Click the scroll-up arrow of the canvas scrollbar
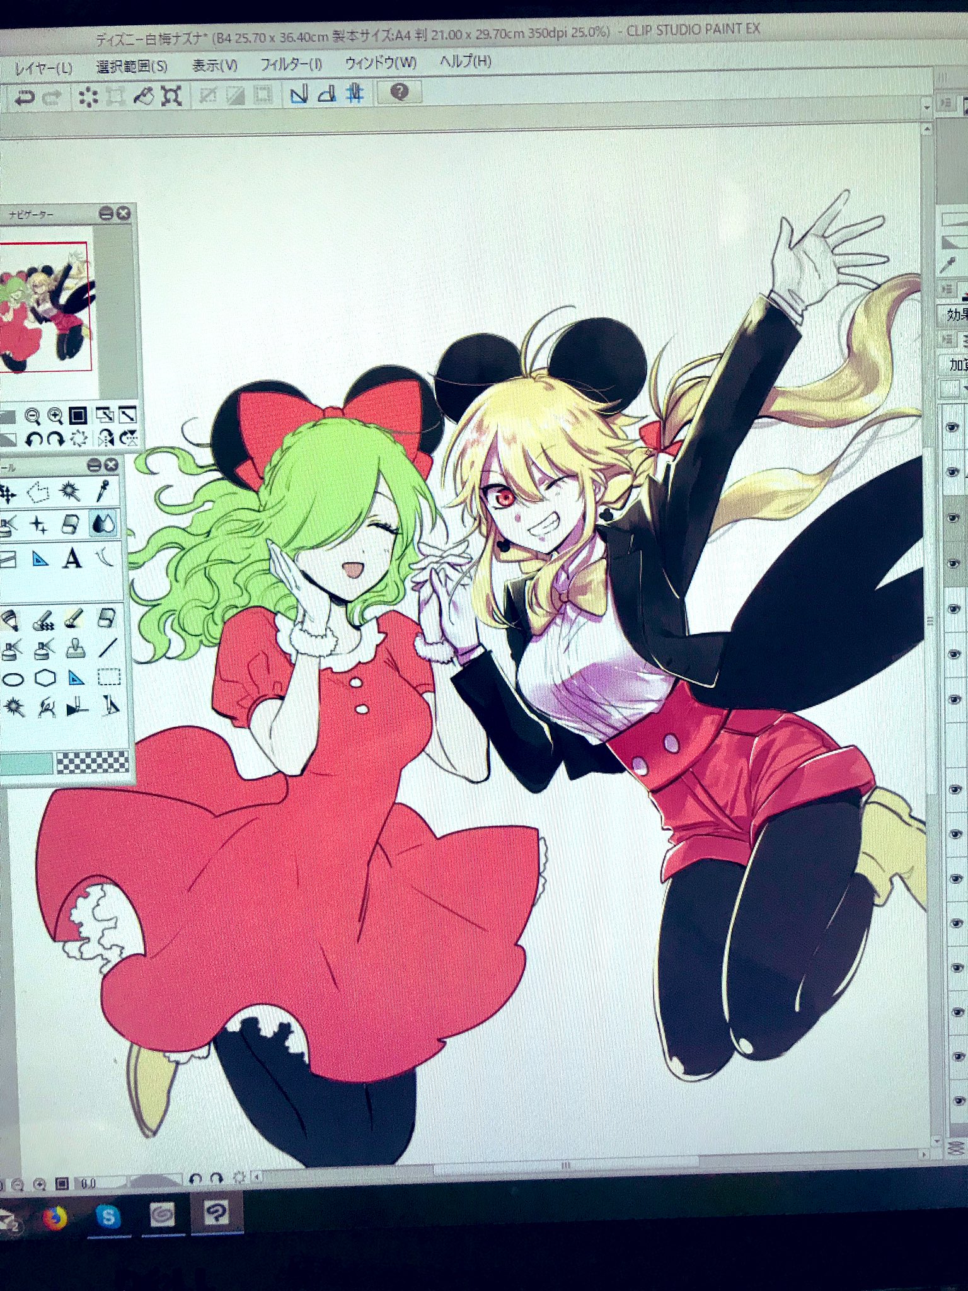 pyautogui.click(x=926, y=129)
